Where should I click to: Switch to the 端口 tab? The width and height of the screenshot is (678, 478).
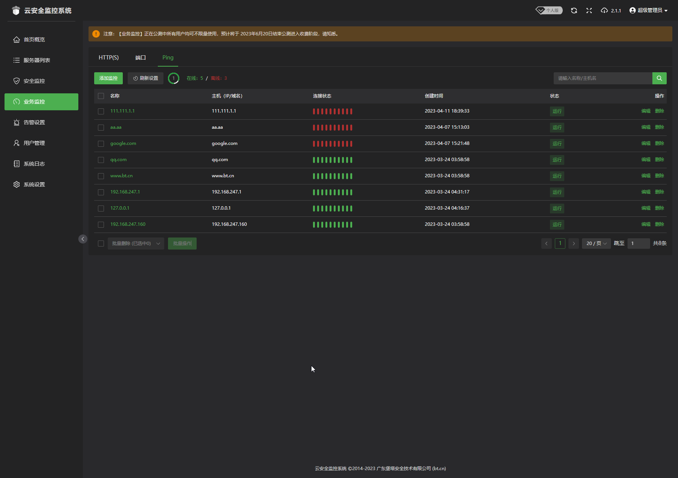(140, 58)
